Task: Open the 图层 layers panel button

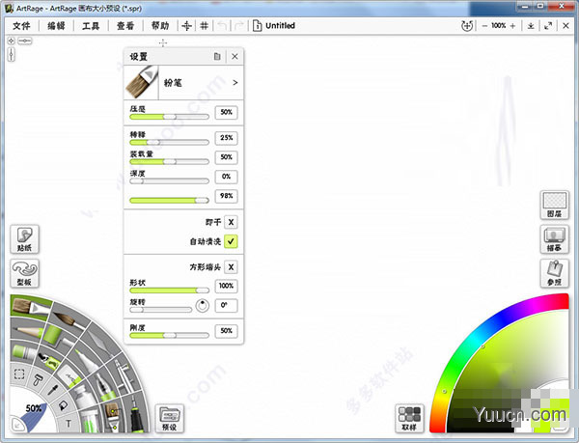Action: coord(554,205)
